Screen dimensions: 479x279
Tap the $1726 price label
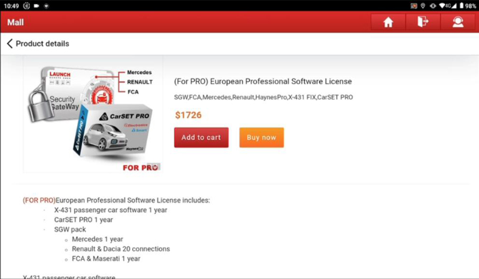[188, 115]
